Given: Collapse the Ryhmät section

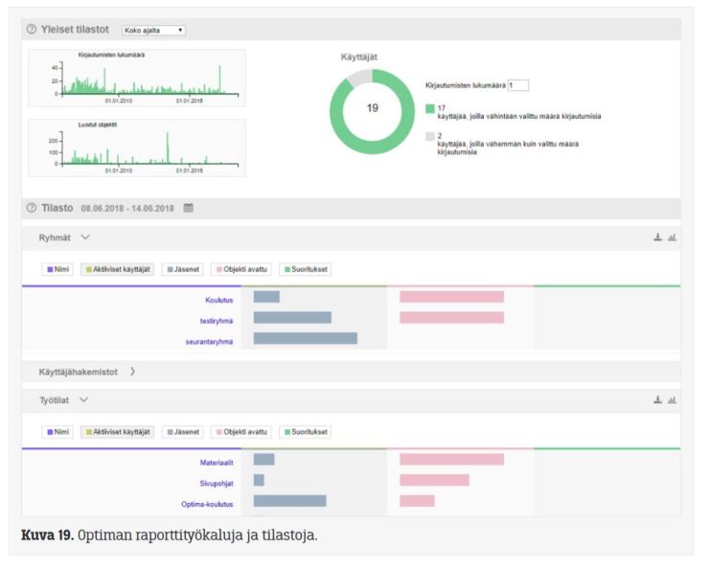Looking at the screenshot, I should pyautogui.click(x=85, y=238).
